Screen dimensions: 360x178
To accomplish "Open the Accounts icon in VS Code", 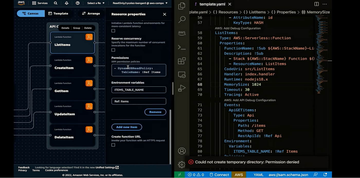I will [182, 151].
